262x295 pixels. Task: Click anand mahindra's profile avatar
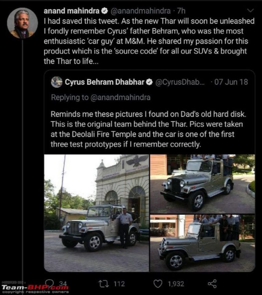(22, 23)
